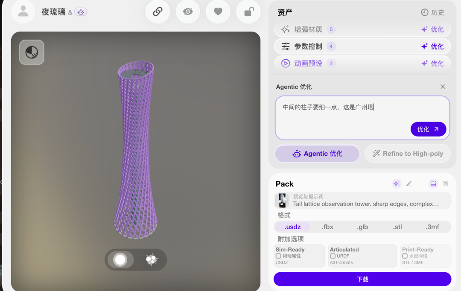The image size is (461, 291).
Task: Switch to the Agentic 优化 tab
Action: click(317, 154)
